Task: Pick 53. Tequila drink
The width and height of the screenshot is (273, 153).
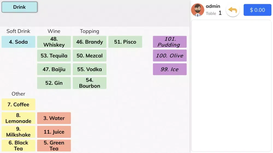Action: [54, 56]
